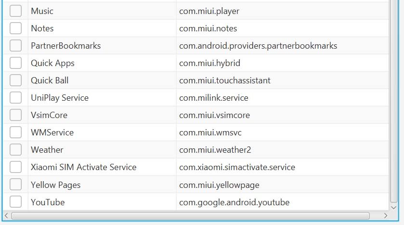The height and width of the screenshot is (225, 404).
Task: Select package com.miui.yellowpage
Action: (x=219, y=185)
